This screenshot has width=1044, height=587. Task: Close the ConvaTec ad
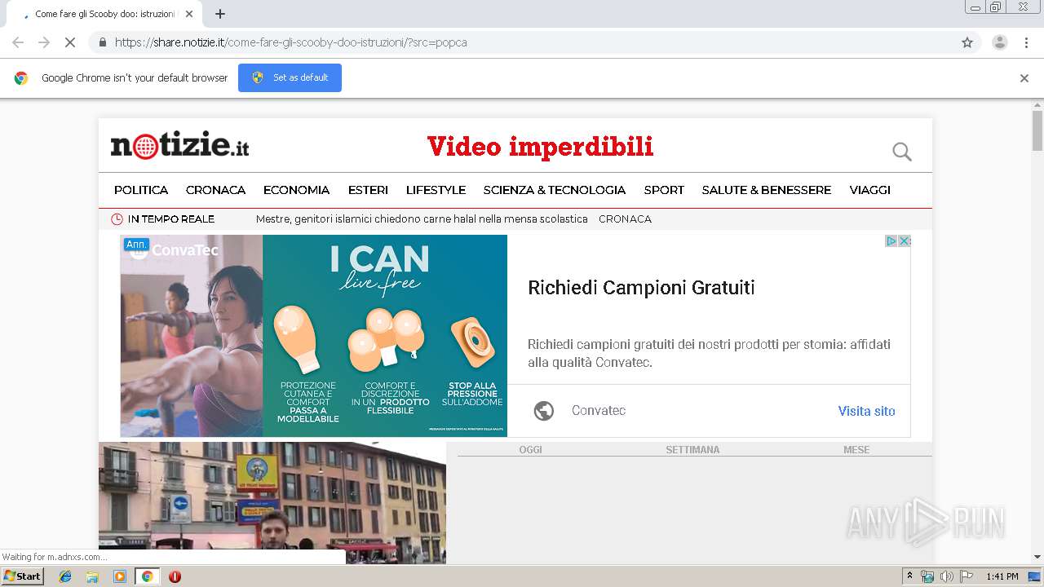(904, 241)
